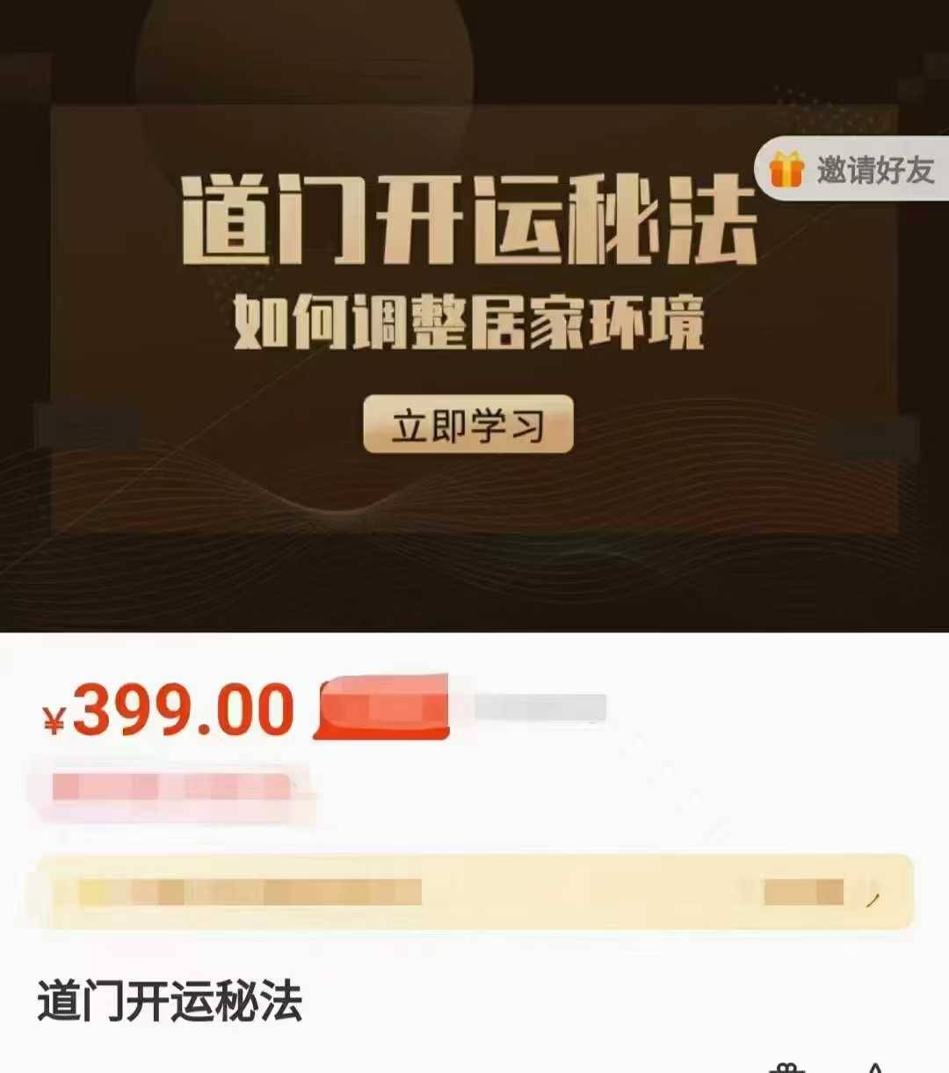The image size is (949, 1073).
Task: Tap the pink blurred label under the price
Action: coord(171,787)
